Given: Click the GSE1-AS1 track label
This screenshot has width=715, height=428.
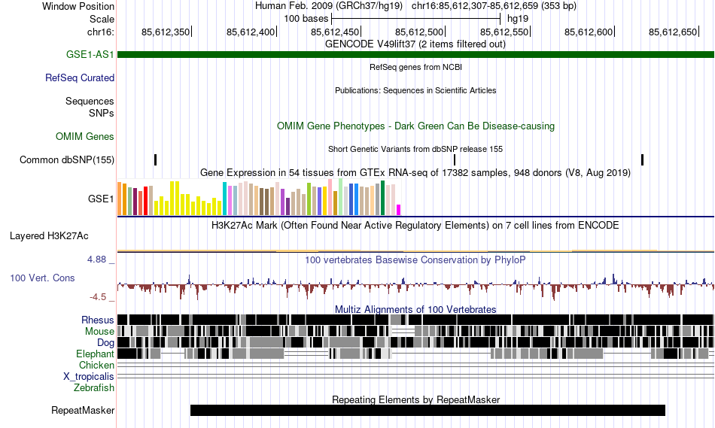Looking at the screenshot, I should click(x=90, y=54).
